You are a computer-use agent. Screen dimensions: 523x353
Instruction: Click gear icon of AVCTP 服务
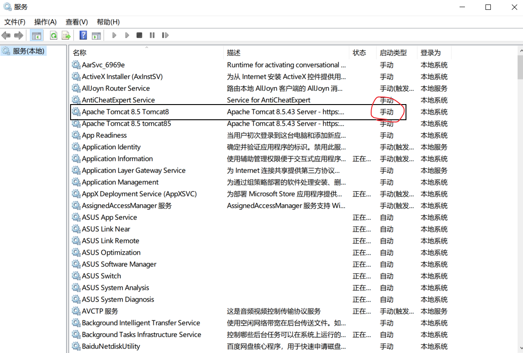(76, 311)
